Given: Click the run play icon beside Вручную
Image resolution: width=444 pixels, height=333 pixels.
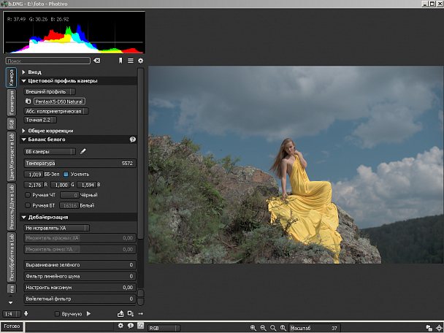Looking at the screenshot, I should [88, 313].
